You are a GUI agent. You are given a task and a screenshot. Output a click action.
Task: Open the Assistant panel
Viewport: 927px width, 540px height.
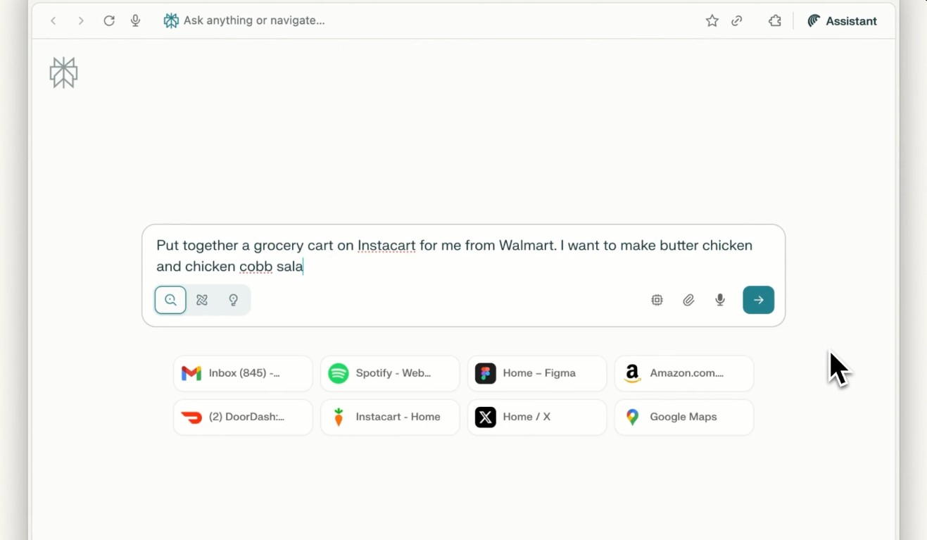coord(843,21)
